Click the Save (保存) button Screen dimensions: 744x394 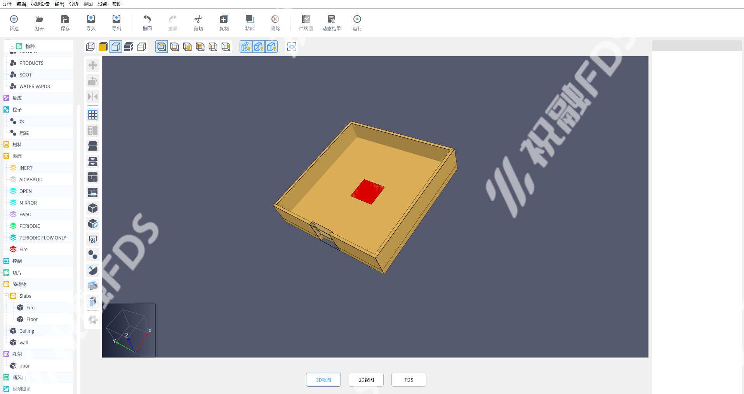tap(65, 23)
